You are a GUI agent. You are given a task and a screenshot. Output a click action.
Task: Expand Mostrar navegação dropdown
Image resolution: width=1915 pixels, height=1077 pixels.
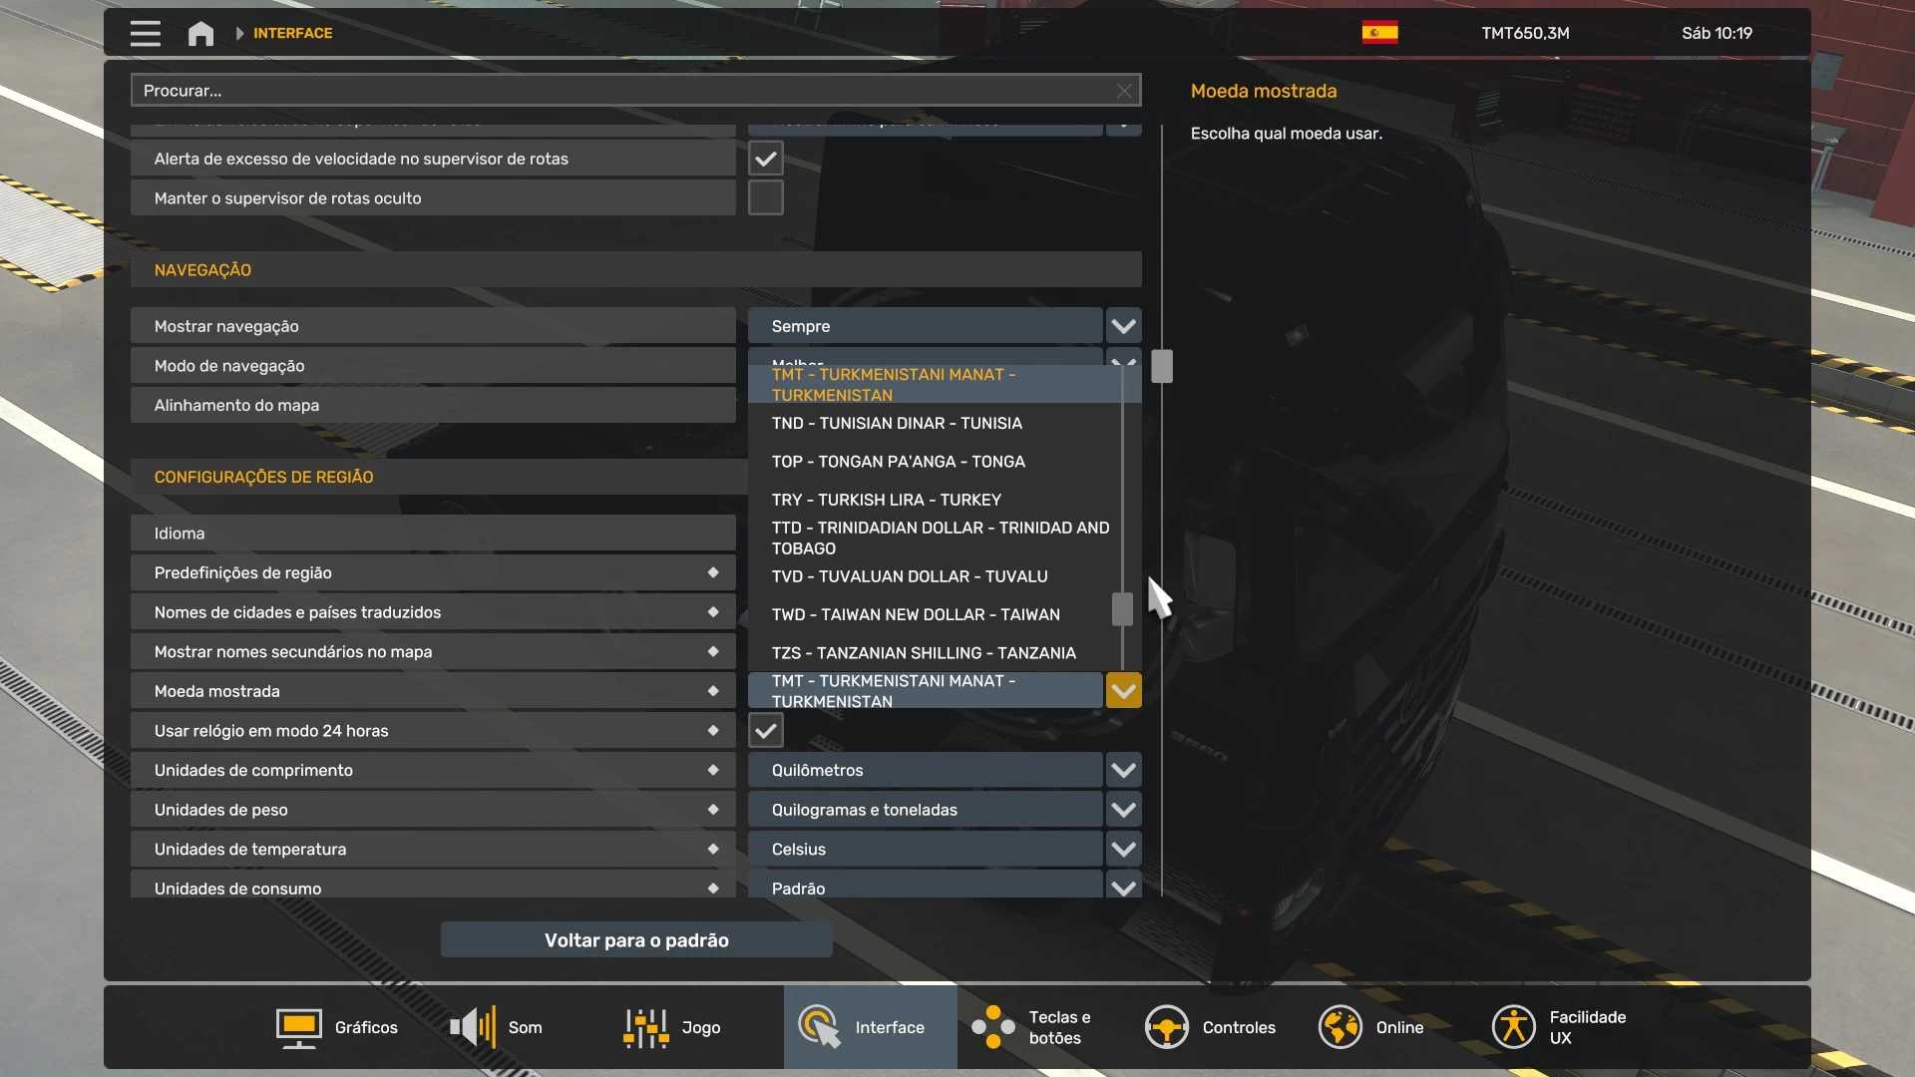(x=1123, y=326)
